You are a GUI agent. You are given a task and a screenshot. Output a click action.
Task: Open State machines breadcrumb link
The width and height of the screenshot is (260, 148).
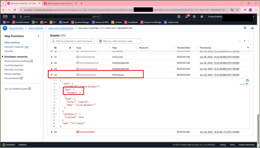point(36,28)
